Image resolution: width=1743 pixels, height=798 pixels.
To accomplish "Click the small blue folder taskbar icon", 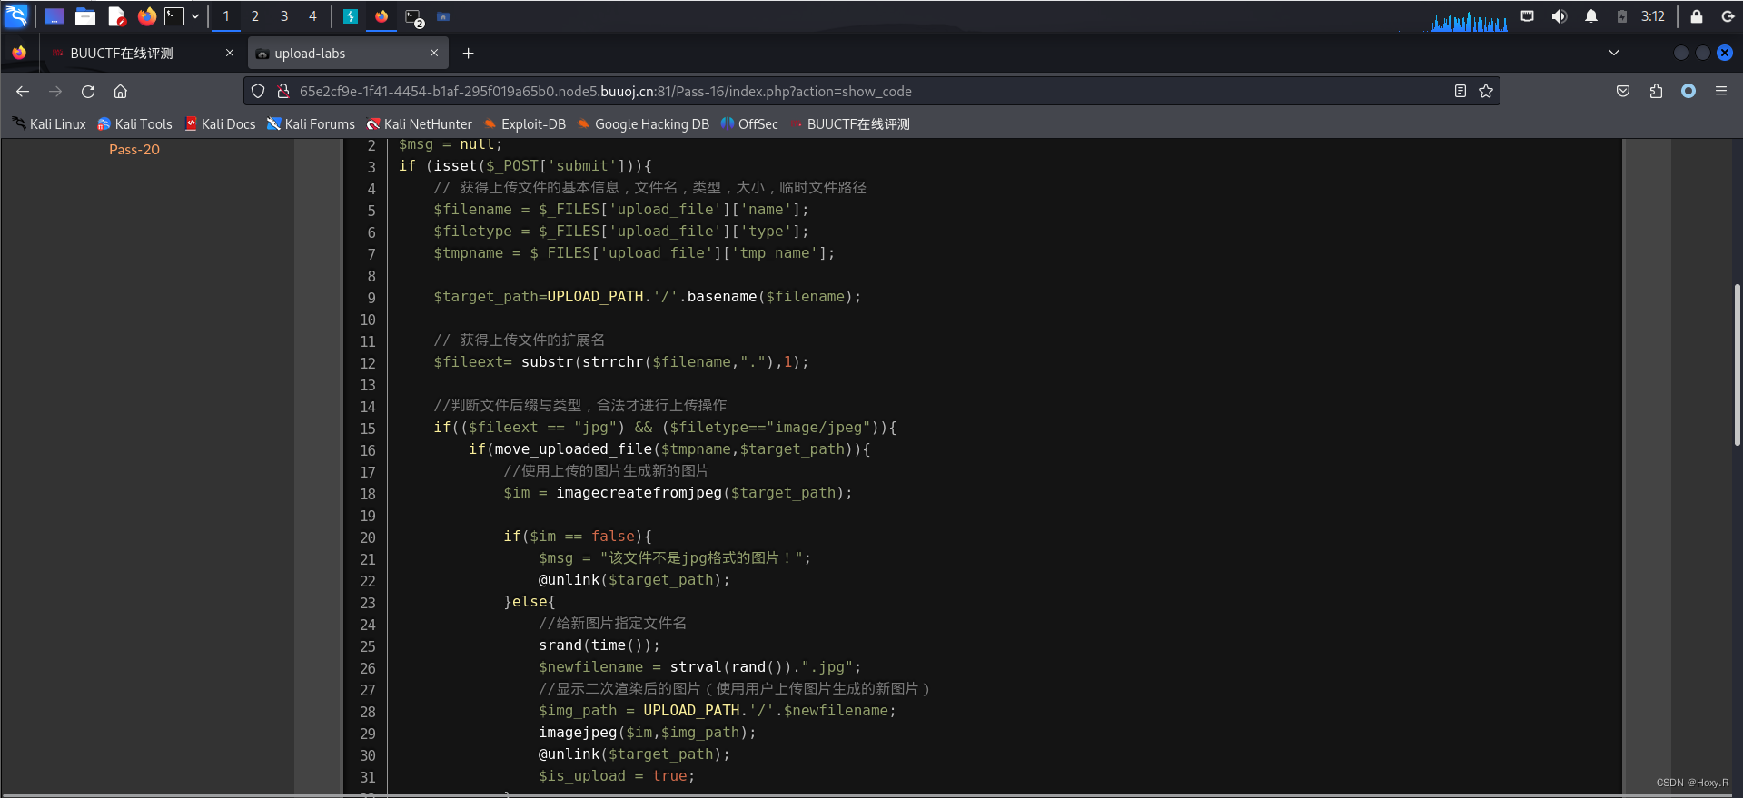I will (443, 16).
